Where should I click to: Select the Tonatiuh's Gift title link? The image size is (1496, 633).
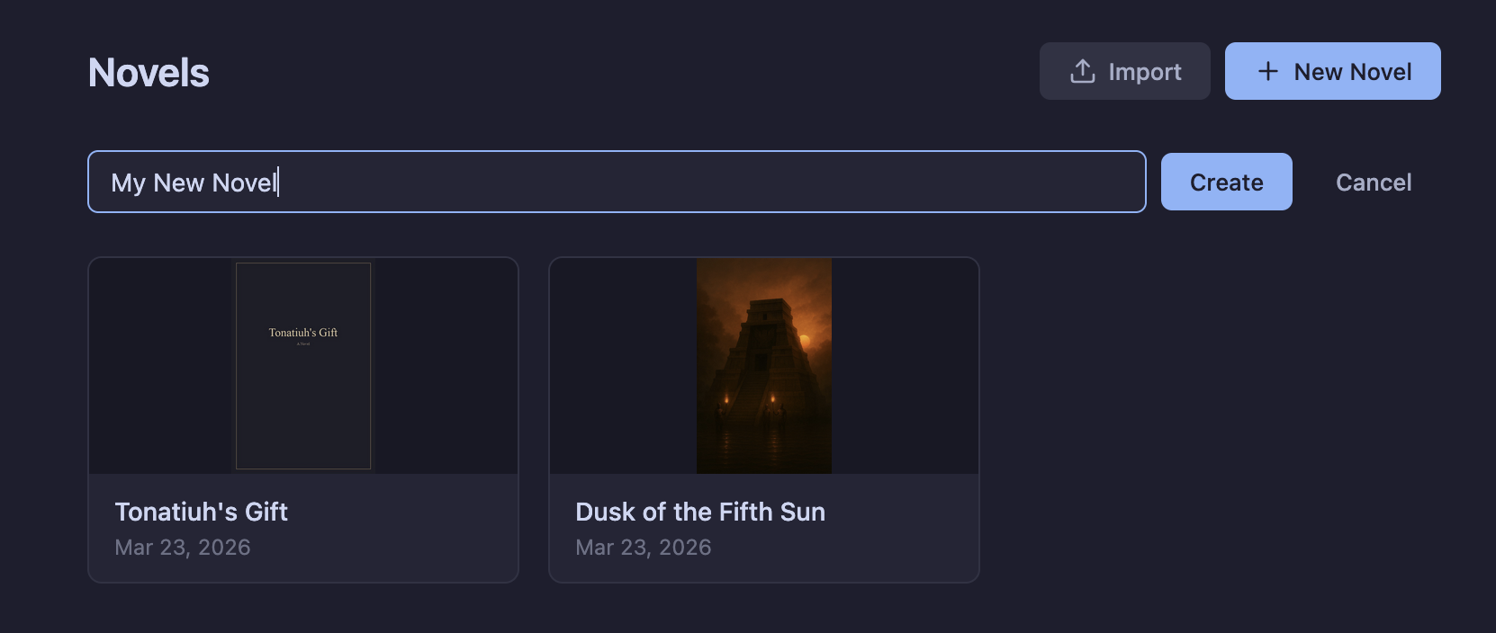click(x=201, y=512)
